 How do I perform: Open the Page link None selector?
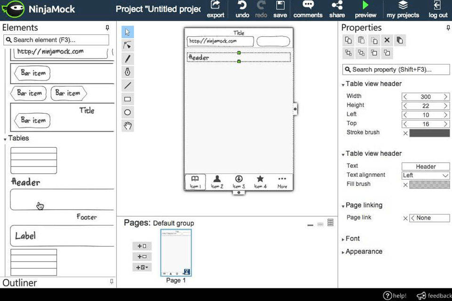tap(429, 218)
